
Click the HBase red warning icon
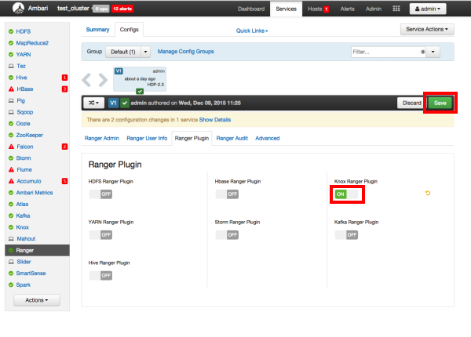click(11, 89)
